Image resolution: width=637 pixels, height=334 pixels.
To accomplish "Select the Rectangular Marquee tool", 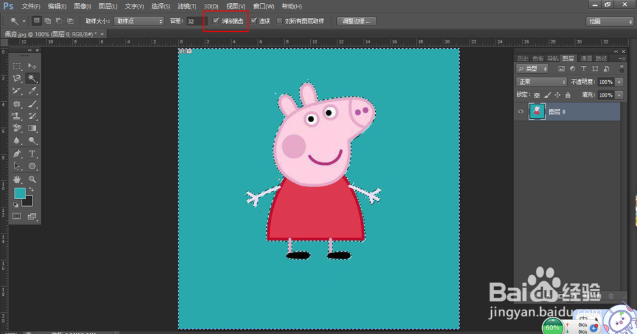I will (17, 66).
